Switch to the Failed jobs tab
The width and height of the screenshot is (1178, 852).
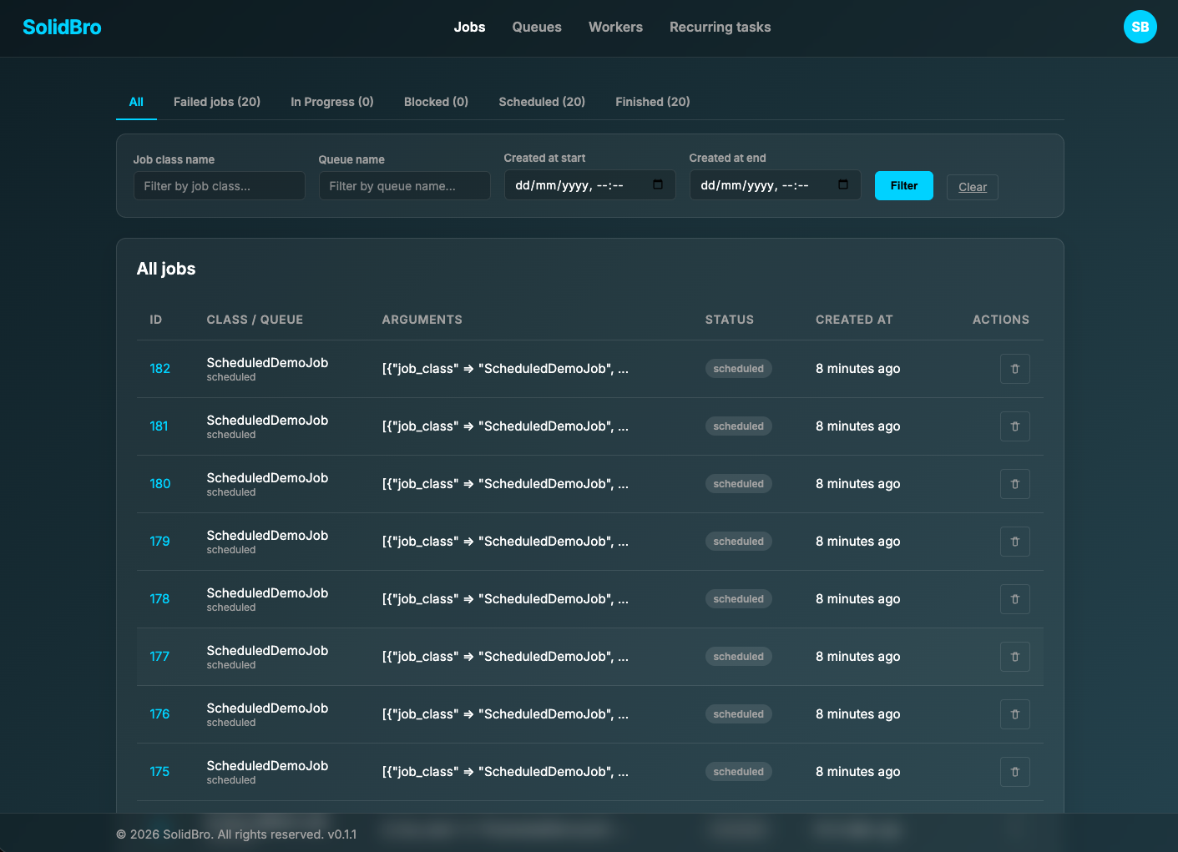(216, 101)
